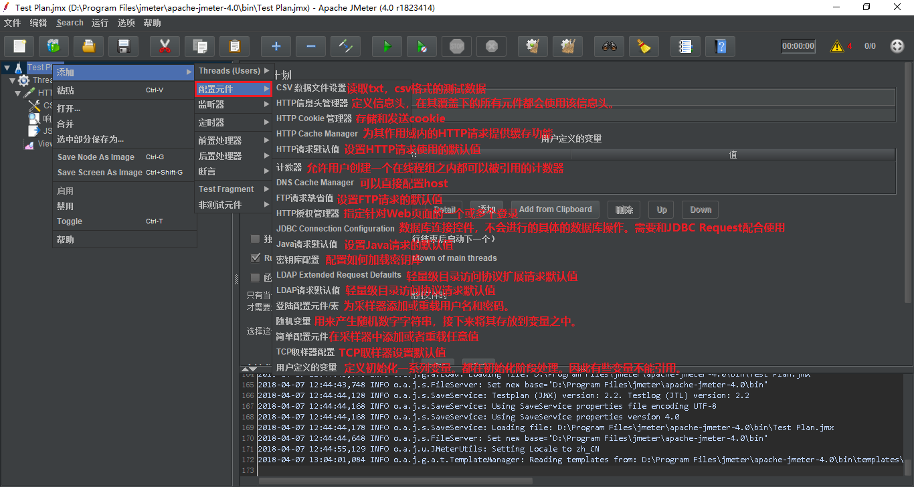Click the New test plan toolbar icon
The width and height of the screenshot is (914, 487).
pyautogui.click(x=19, y=46)
